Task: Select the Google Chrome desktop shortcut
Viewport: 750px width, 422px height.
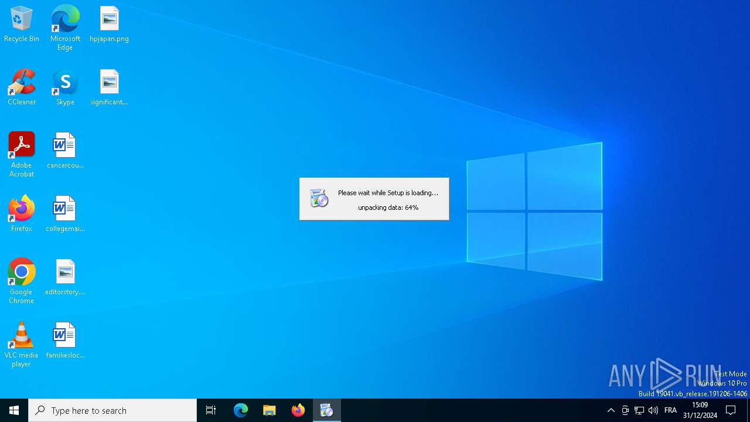Action: point(22,281)
